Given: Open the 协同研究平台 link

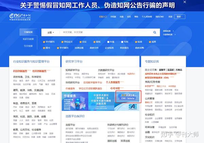Looking at the screenshot, I should point(72,83).
